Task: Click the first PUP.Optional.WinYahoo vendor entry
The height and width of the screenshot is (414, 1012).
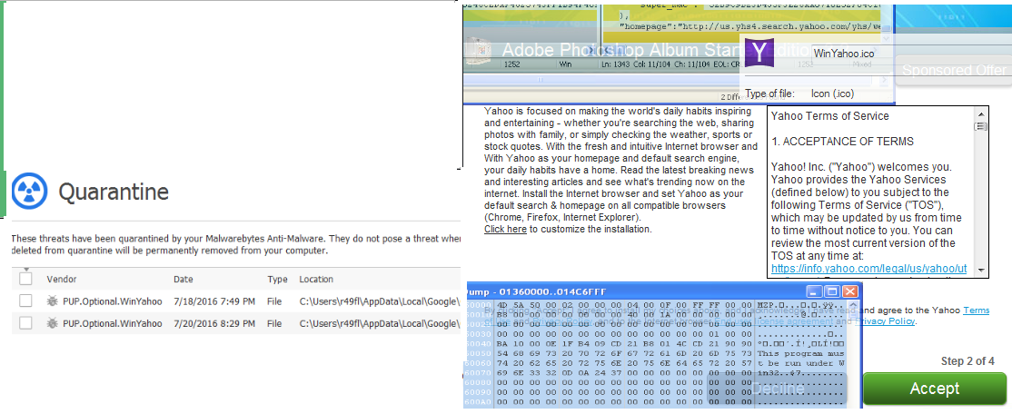Action: [x=112, y=301]
